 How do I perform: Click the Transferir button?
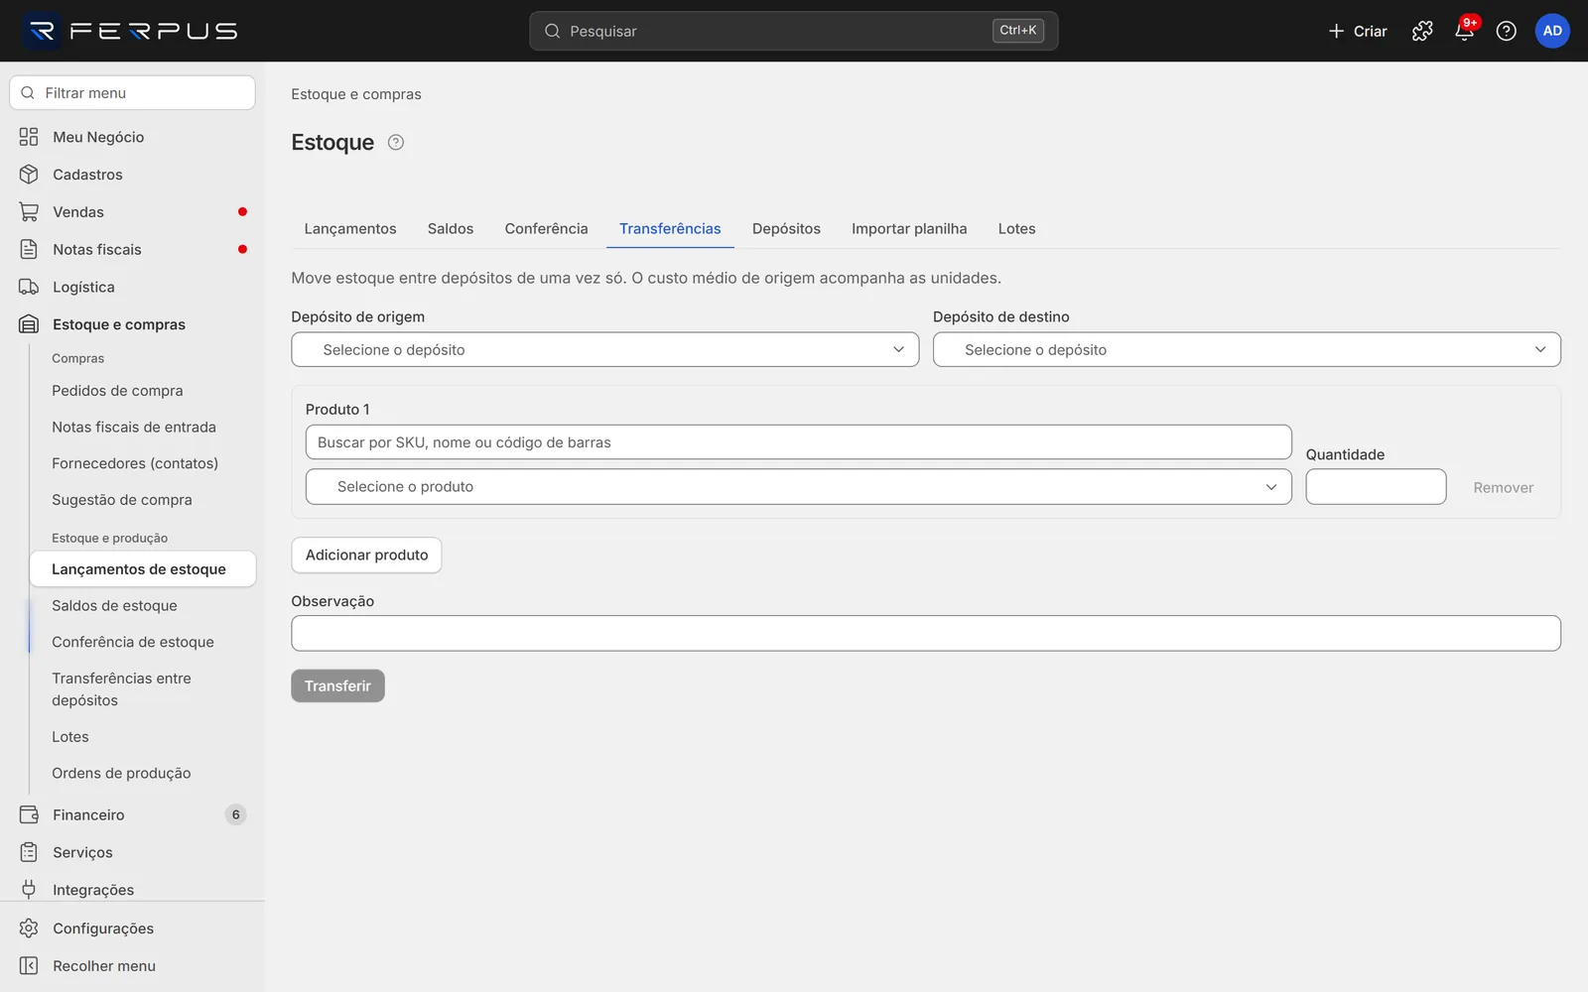coord(337,686)
